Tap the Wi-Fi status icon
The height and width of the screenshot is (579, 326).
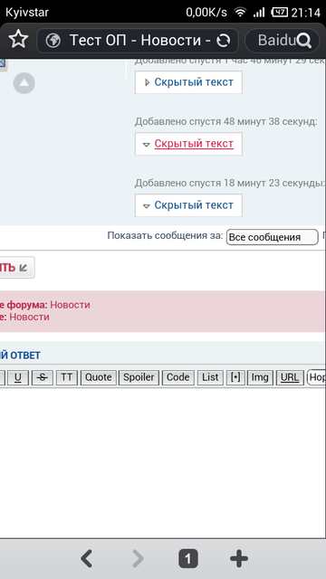pyautogui.click(x=240, y=13)
